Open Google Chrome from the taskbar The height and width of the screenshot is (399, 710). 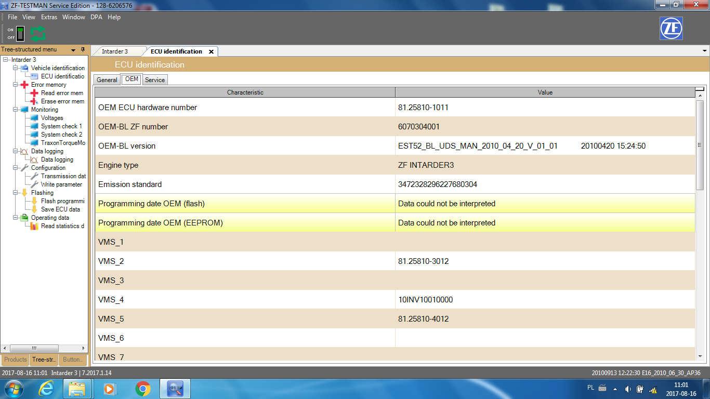tap(142, 389)
